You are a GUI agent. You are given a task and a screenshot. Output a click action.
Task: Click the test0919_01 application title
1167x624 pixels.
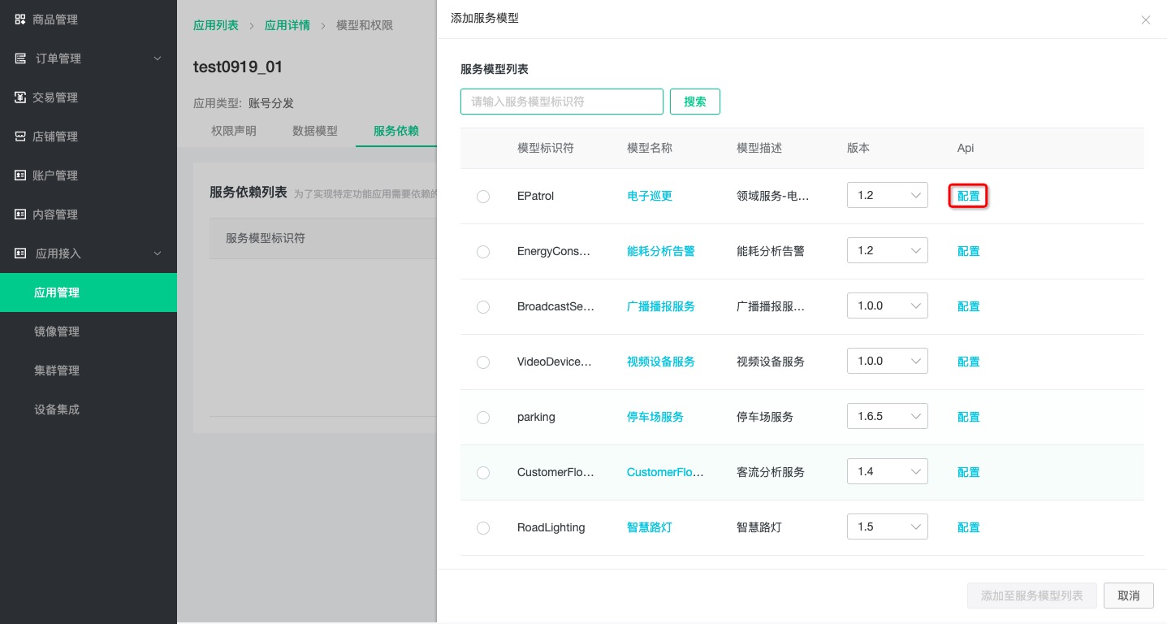click(238, 67)
